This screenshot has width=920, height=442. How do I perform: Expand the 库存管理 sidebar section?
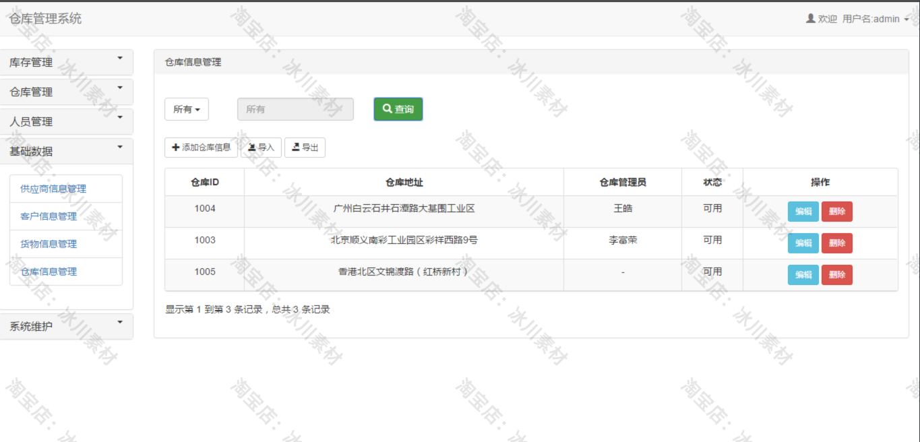(x=66, y=62)
